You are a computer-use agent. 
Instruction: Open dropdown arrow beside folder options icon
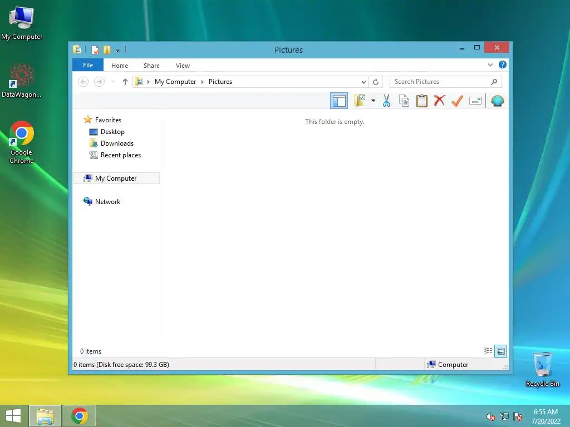point(373,101)
